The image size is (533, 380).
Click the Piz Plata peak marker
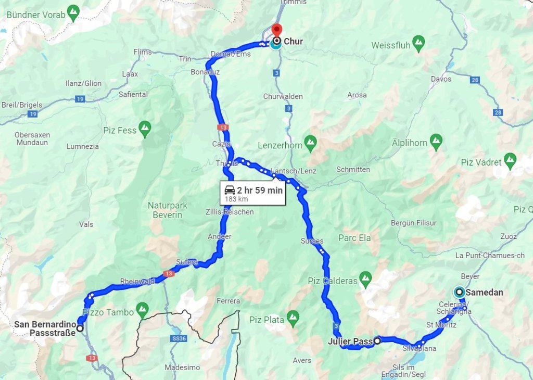[x=293, y=319]
